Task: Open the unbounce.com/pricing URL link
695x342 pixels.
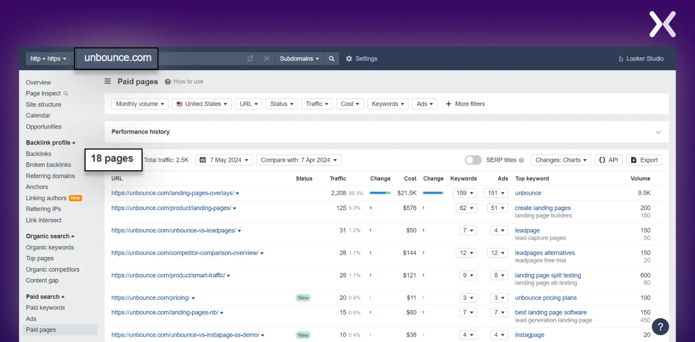Action: [x=150, y=298]
